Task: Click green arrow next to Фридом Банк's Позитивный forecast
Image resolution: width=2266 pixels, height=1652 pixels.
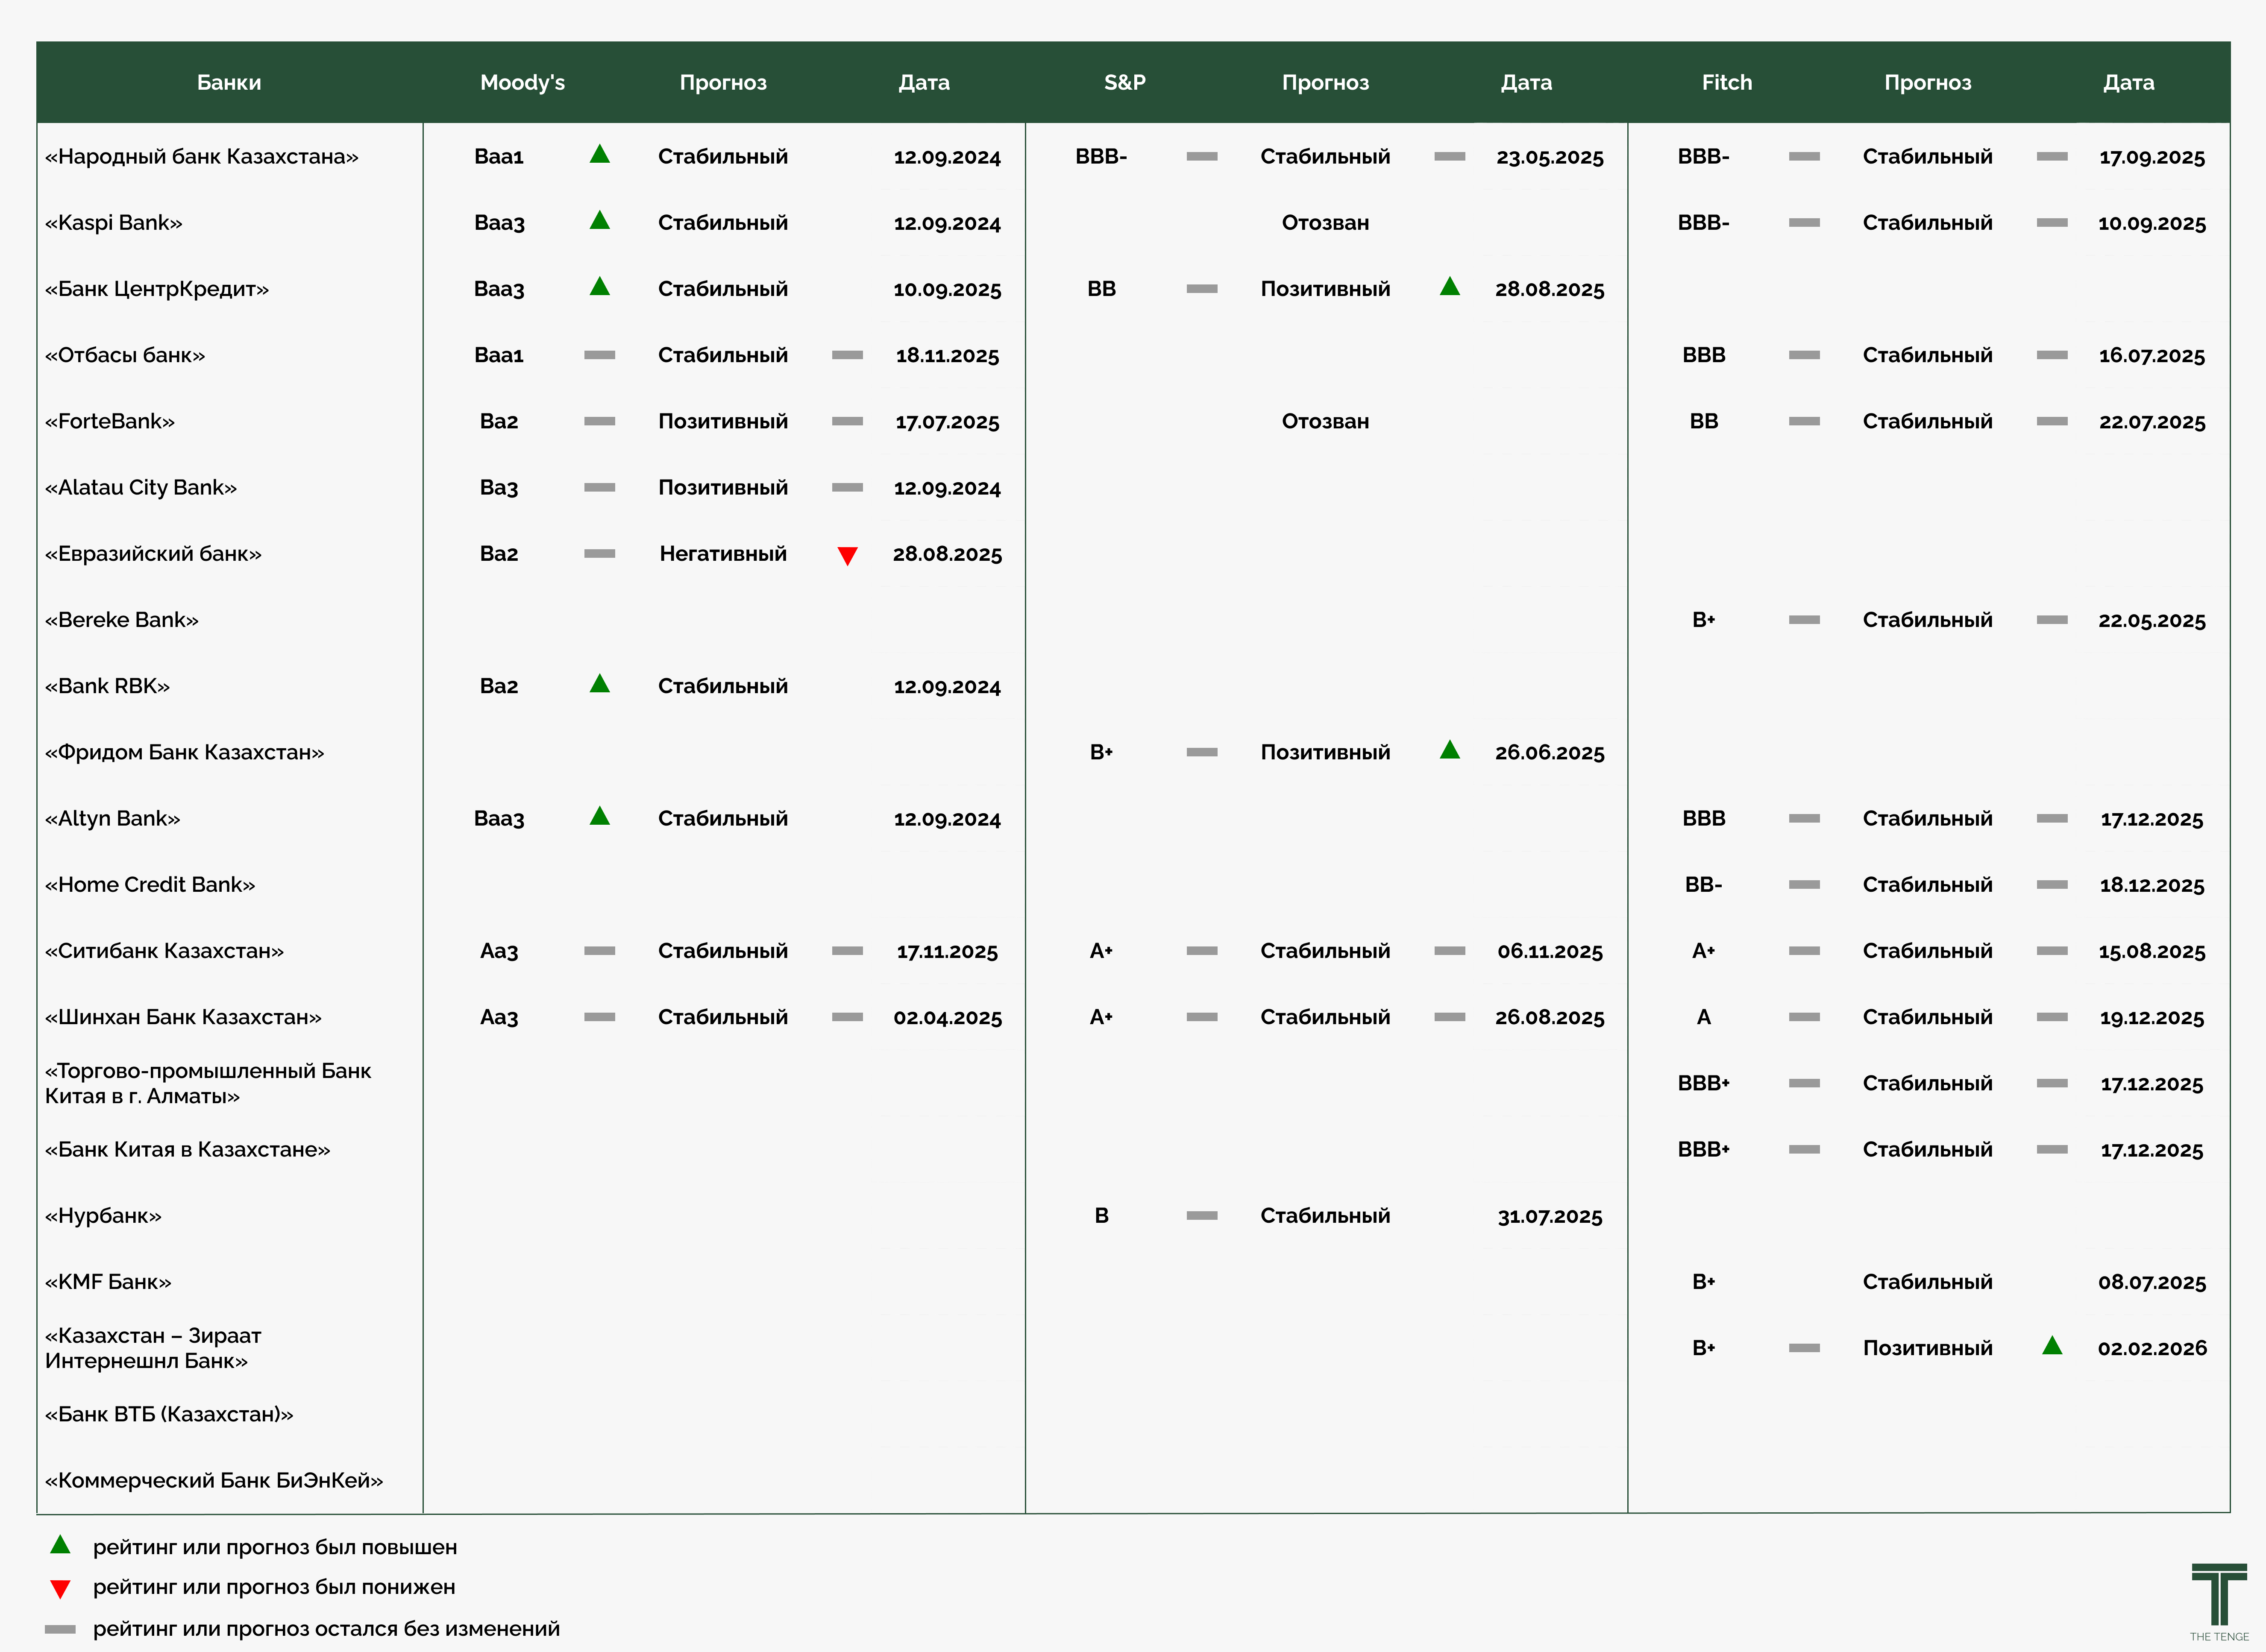Action: point(1450,750)
